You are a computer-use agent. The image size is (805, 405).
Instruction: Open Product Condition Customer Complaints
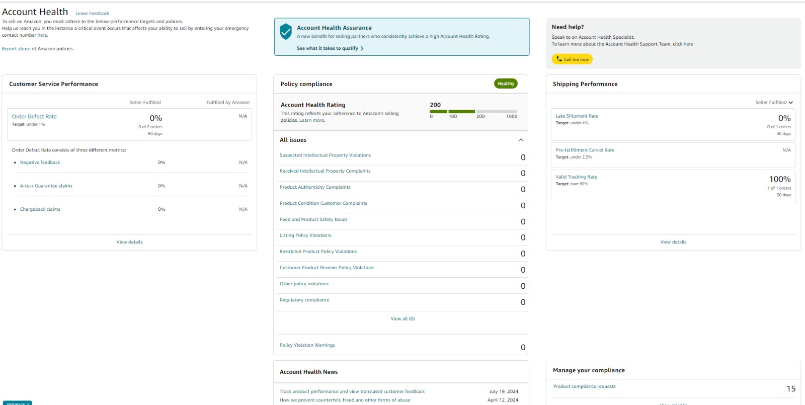pos(324,203)
